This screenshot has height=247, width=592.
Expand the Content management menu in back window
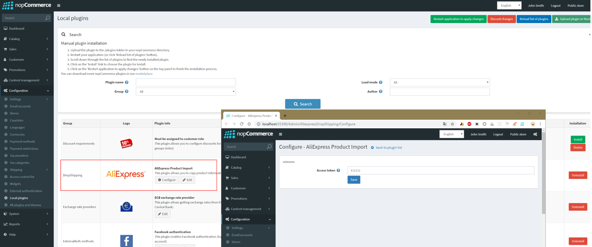click(x=27, y=80)
